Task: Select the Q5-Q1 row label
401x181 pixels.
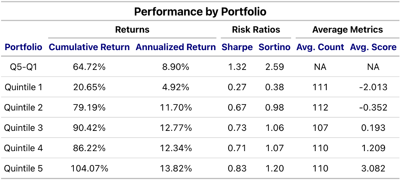Action: tap(23, 67)
